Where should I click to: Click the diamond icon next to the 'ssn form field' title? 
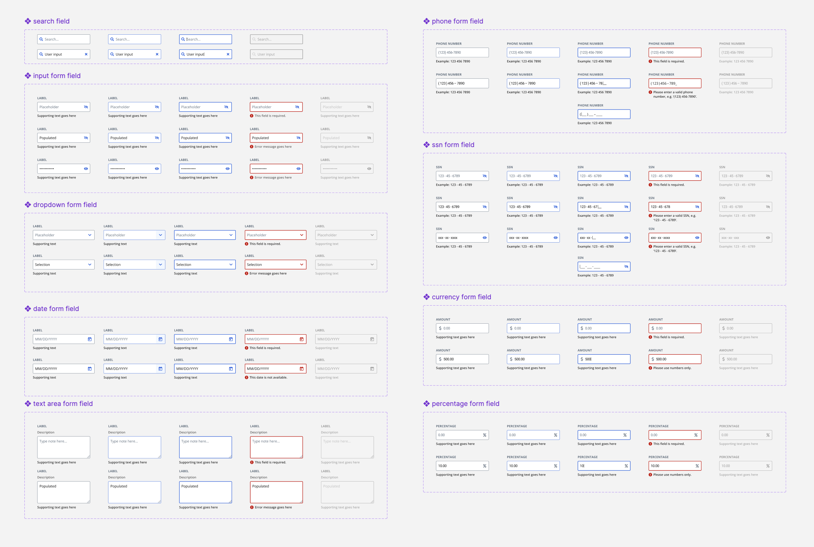pyautogui.click(x=426, y=145)
